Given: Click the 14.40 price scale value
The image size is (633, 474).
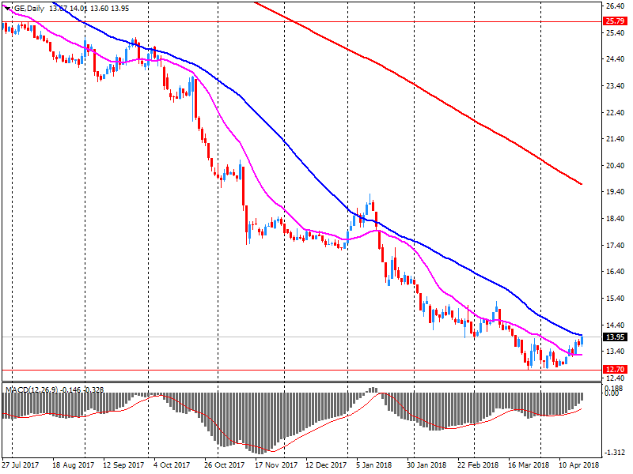Looking at the screenshot, I should 616,325.
